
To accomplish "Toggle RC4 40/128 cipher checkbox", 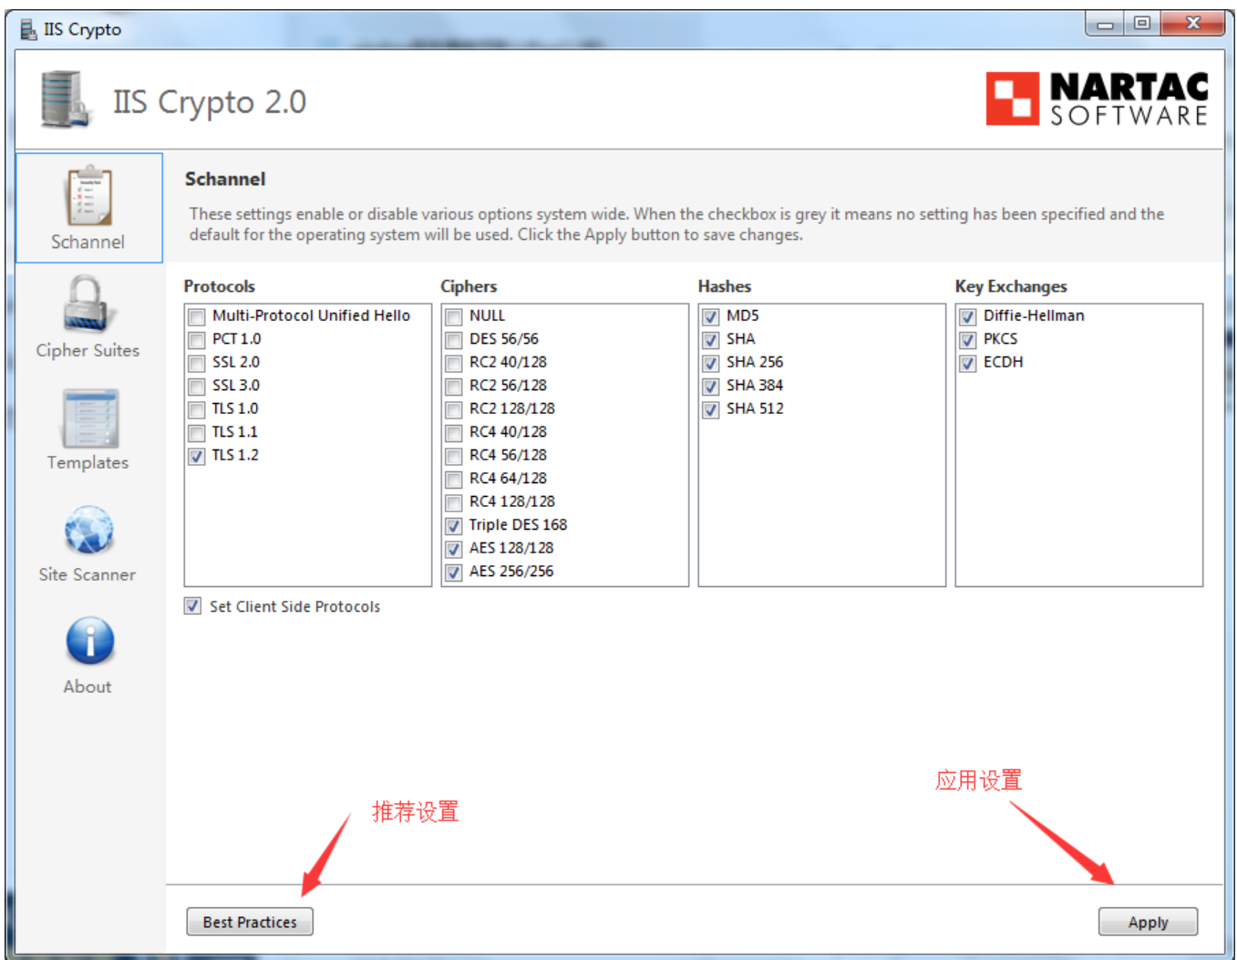I will point(453,433).
